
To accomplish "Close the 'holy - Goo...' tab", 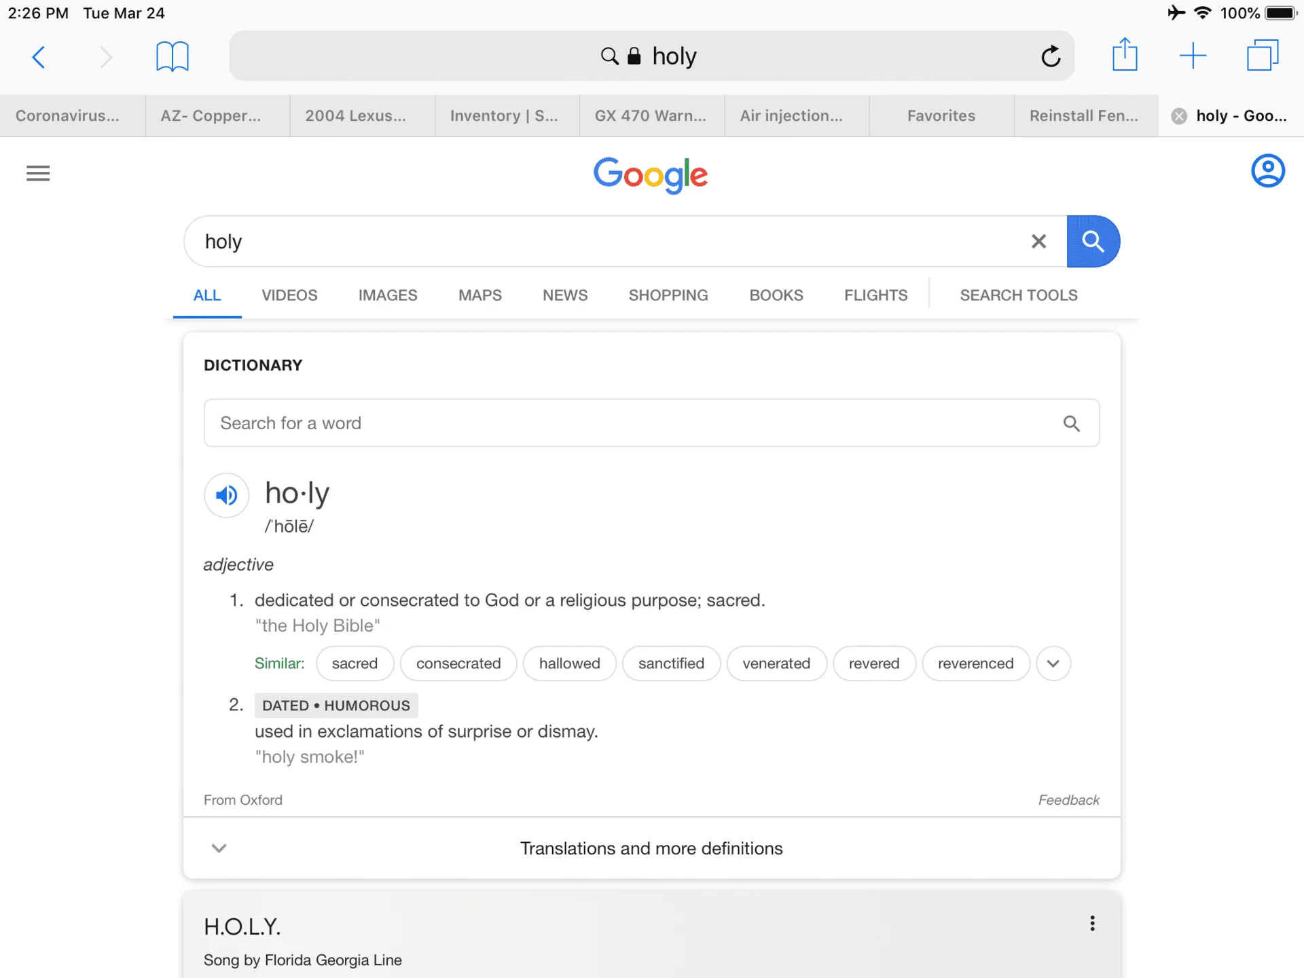I will point(1180,116).
